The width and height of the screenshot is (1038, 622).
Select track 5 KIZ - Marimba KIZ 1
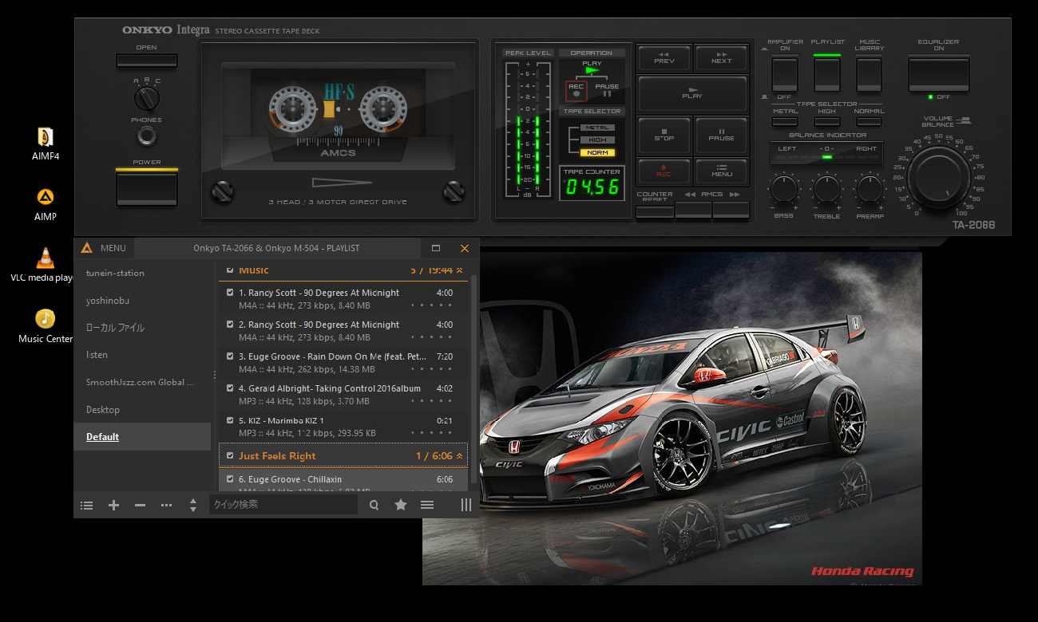click(x=343, y=426)
